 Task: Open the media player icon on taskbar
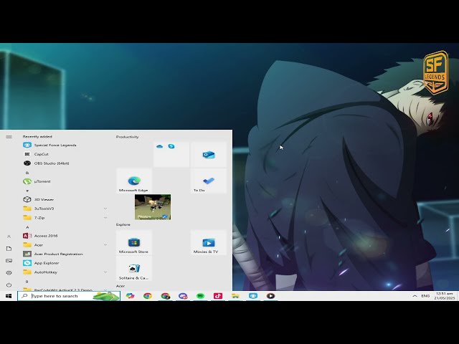click(271, 296)
